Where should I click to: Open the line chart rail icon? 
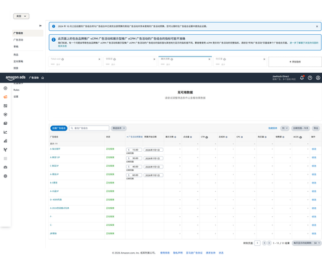click(5, 132)
